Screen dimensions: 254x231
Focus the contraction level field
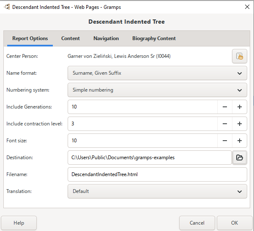pyautogui.click(x=142, y=124)
